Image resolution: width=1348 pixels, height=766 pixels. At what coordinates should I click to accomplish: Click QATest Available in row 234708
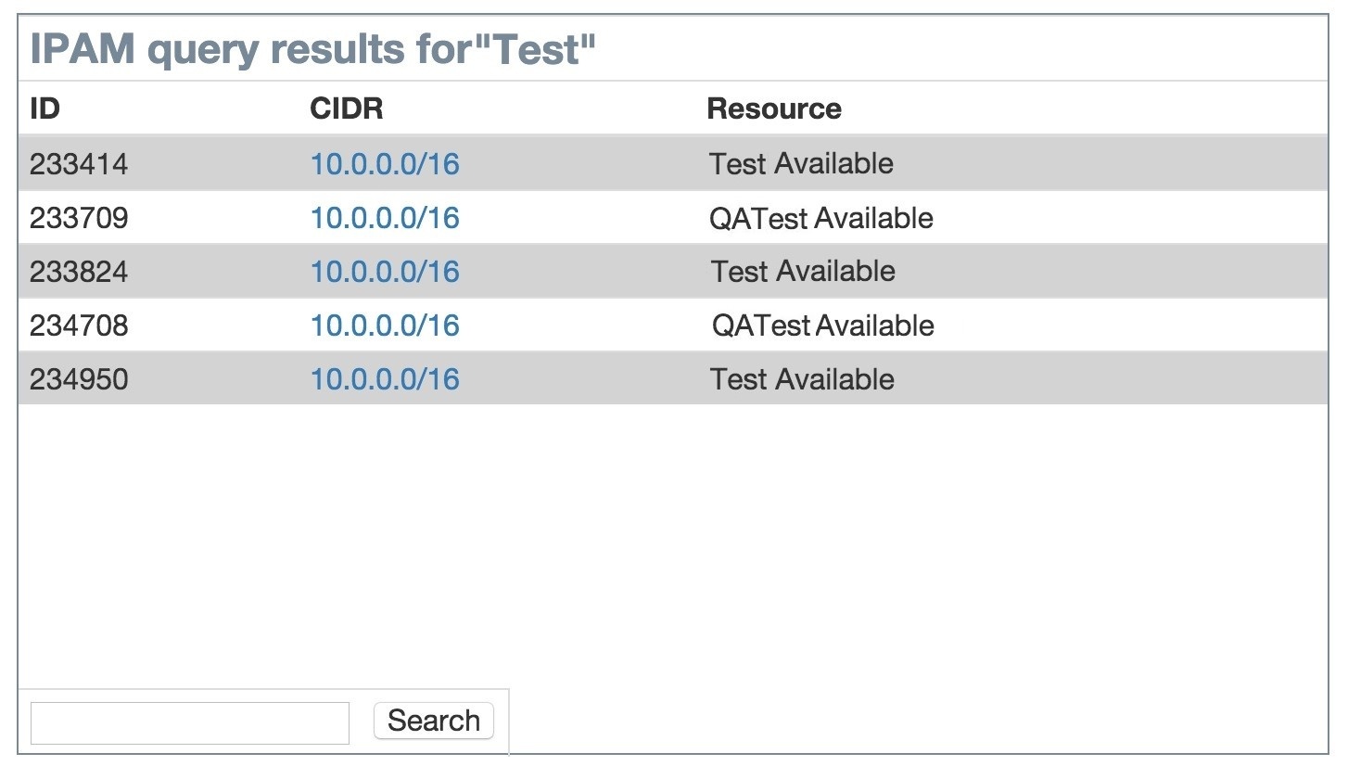tap(822, 326)
